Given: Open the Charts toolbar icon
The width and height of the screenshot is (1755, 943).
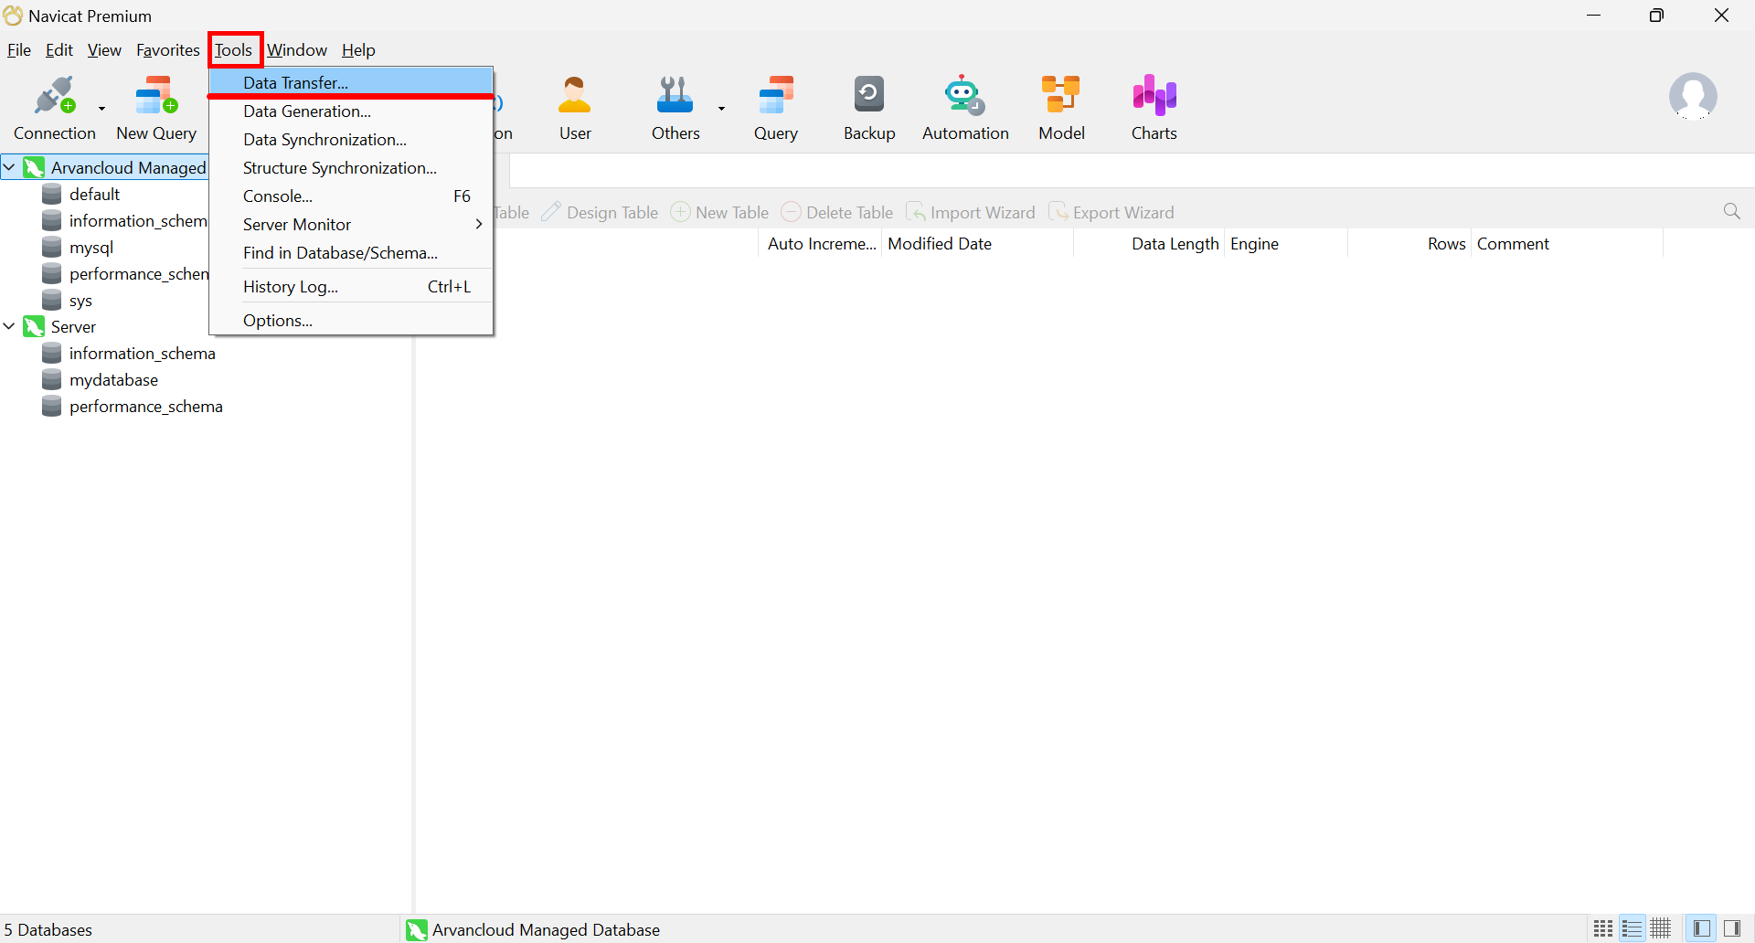Looking at the screenshot, I should tap(1154, 108).
